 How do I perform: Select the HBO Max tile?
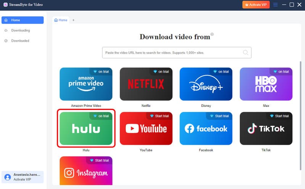click(x=266, y=84)
